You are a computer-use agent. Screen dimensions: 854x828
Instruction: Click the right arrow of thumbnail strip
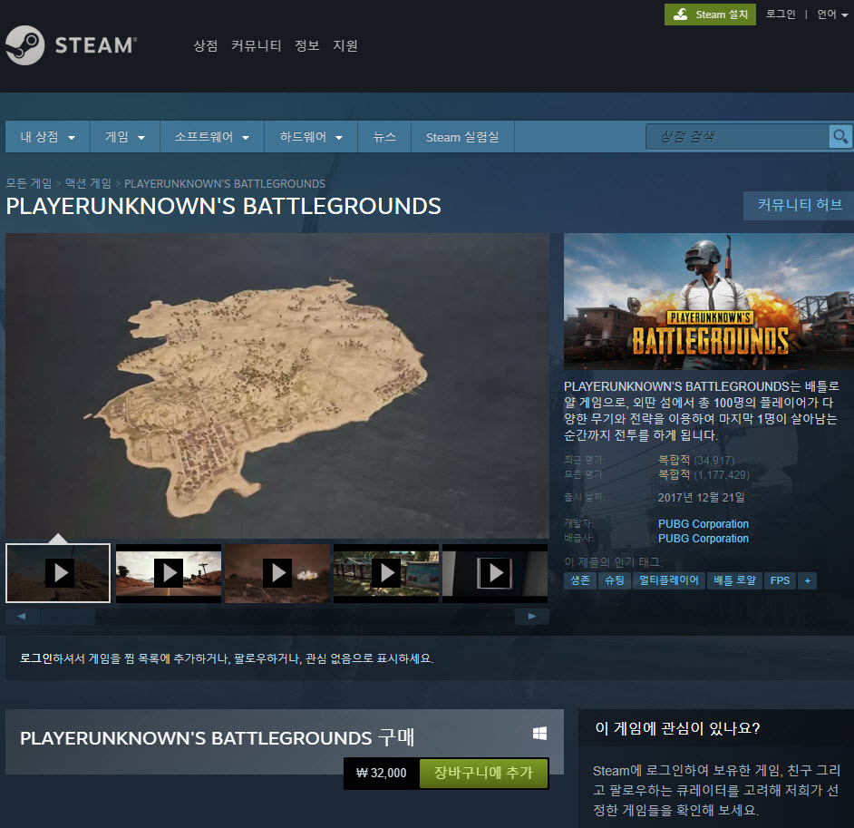[532, 616]
